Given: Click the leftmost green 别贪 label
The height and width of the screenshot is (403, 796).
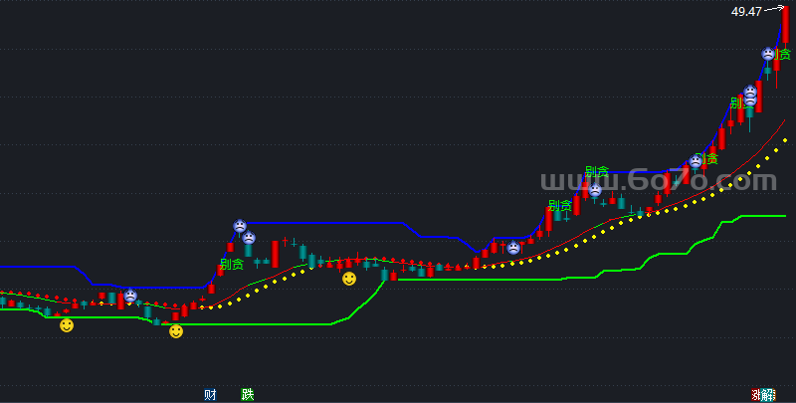Looking at the screenshot, I should pos(231,265).
